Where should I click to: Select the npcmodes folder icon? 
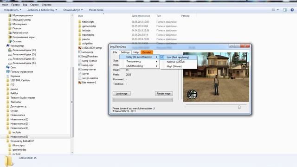(80, 35)
